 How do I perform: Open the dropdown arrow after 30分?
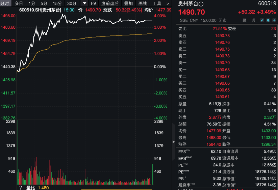click(x=84, y=3)
